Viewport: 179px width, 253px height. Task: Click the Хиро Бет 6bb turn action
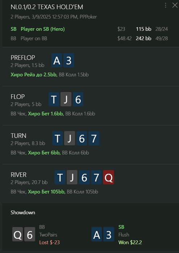point(44,153)
